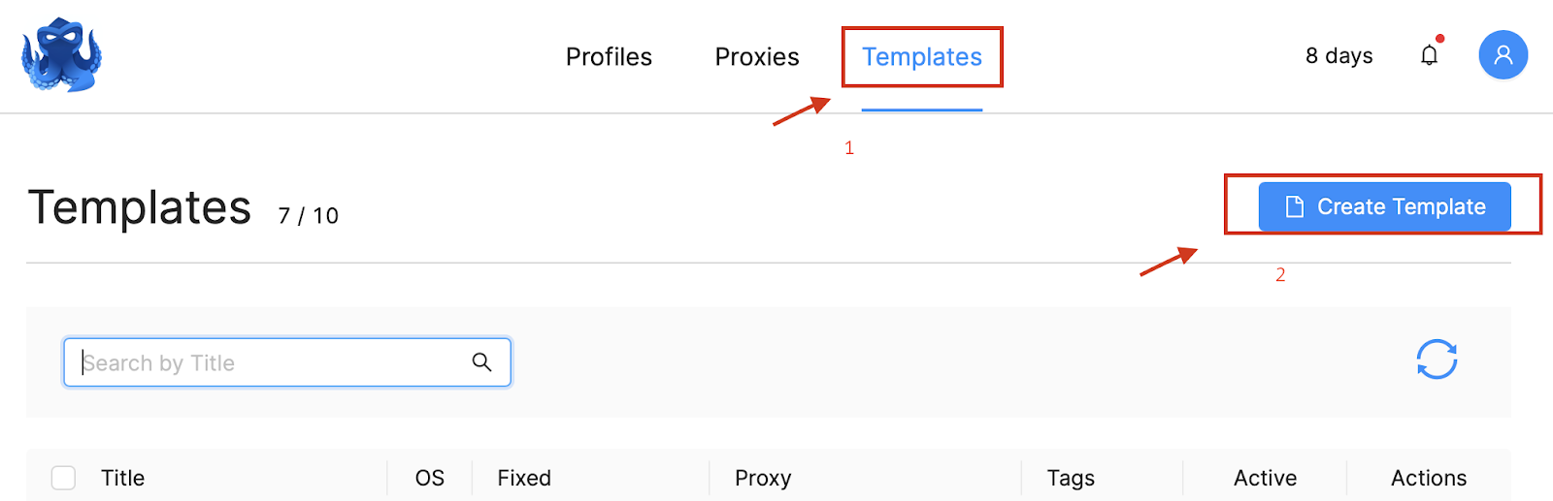Click the Active column header
Image resolution: width=1553 pixels, height=501 pixels.
pyautogui.click(x=1265, y=478)
